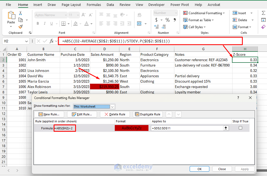Viewport: 267px width, 176px height.
Task: Switch to the Insert tab
Action: pos(38,5)
